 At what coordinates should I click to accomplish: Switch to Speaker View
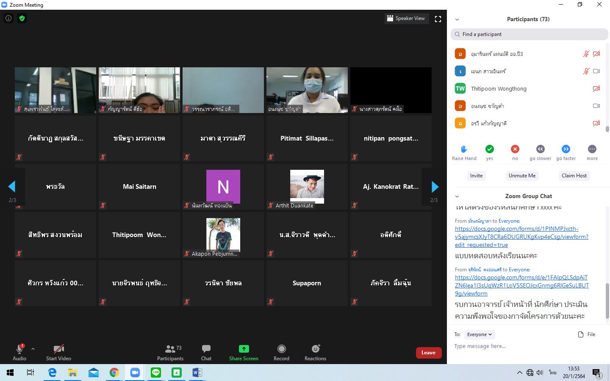406,19
